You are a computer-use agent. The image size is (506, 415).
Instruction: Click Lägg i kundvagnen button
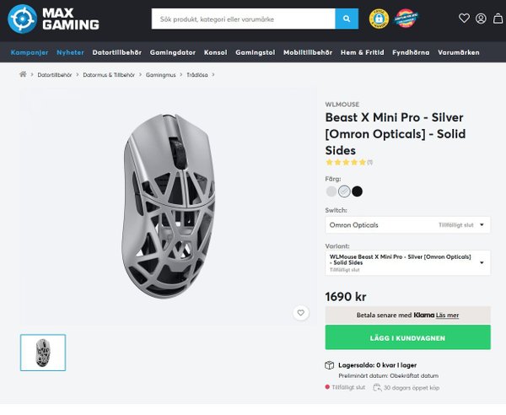[x=407, y=337]
